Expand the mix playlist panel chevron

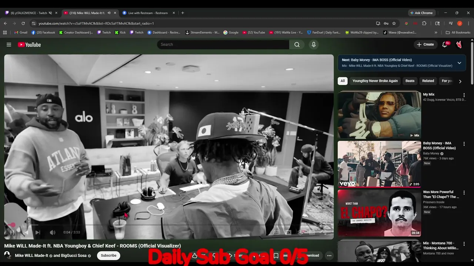click(459, 63)
